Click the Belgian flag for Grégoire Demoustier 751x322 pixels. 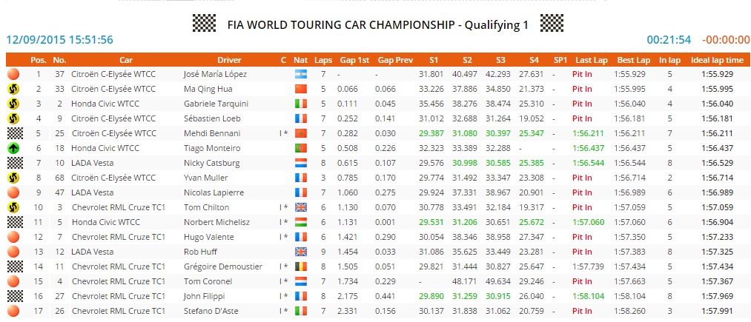(x=300, y=266)
